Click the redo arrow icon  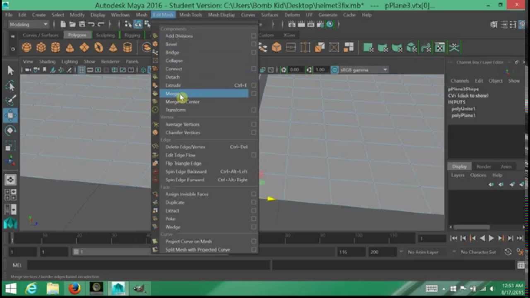101,24
